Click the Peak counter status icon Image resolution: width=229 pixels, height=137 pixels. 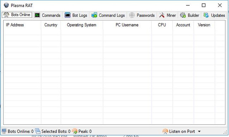click(75, 131)
